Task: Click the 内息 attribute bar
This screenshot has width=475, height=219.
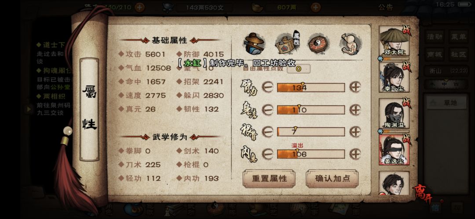Action: point(311,154)
